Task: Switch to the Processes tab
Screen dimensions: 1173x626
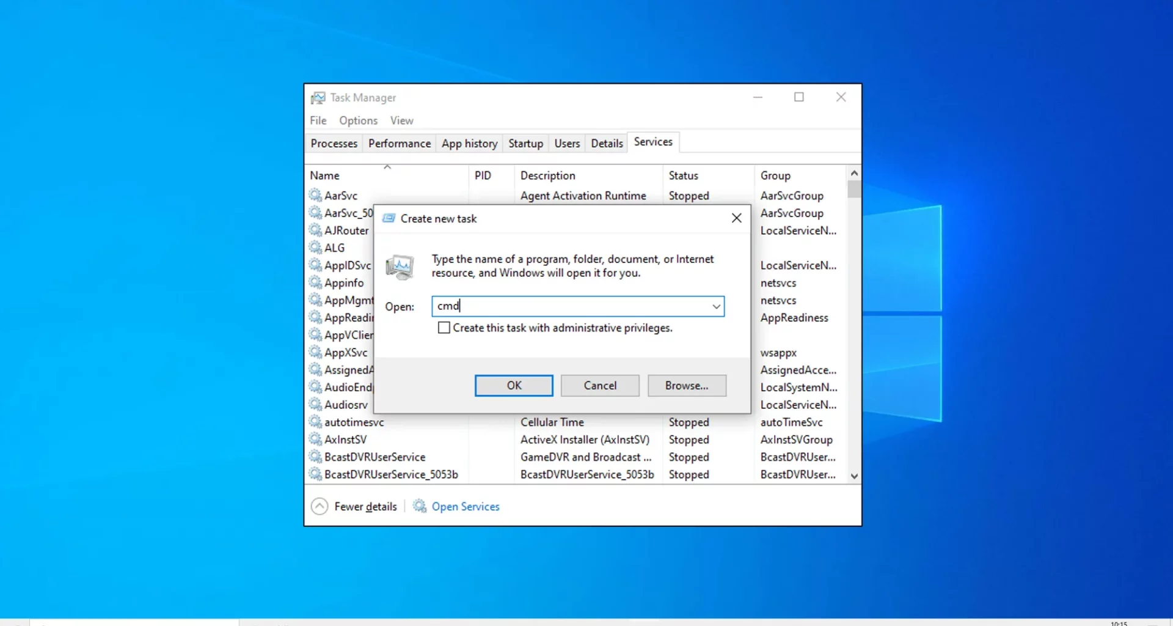Action: (x=334, y=143)
